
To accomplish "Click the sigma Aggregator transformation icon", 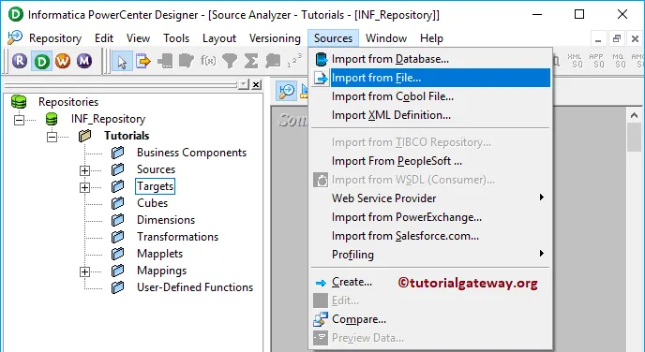I will tap(251, 61).
